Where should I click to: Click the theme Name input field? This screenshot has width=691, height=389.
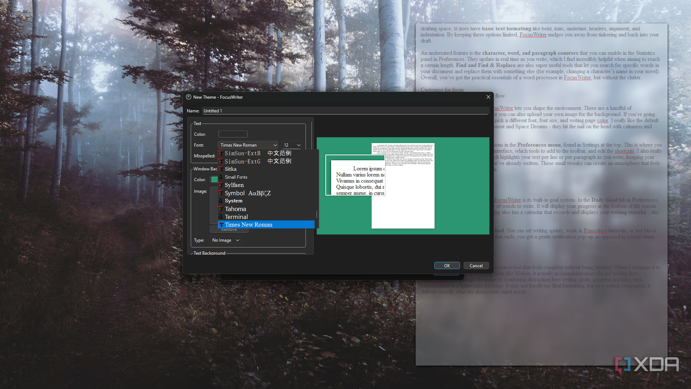[345, 111]
